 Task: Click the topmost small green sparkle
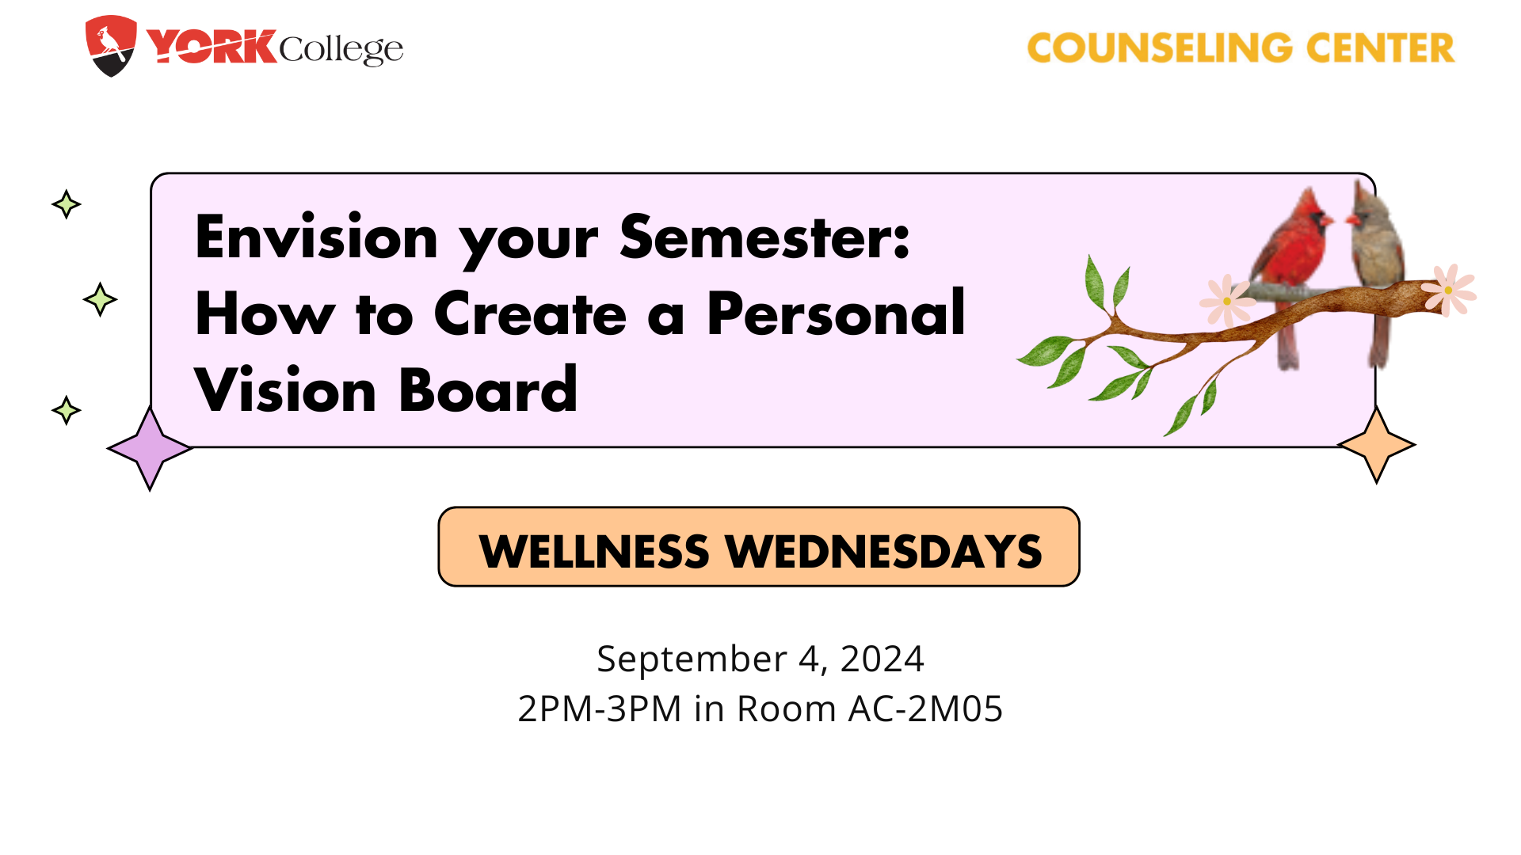pyautogui.click(x=67, y=204)
